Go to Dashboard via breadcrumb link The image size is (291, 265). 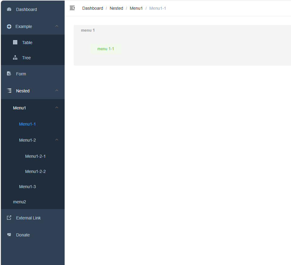[x=93, y=8]
